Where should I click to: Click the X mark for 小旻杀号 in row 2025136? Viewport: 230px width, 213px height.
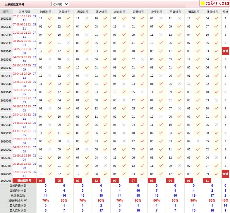tap(160, 18)
